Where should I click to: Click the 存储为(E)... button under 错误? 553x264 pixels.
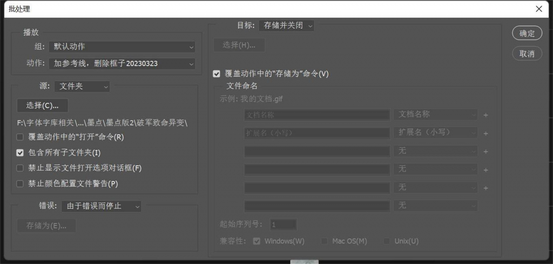tap(46, 226)
